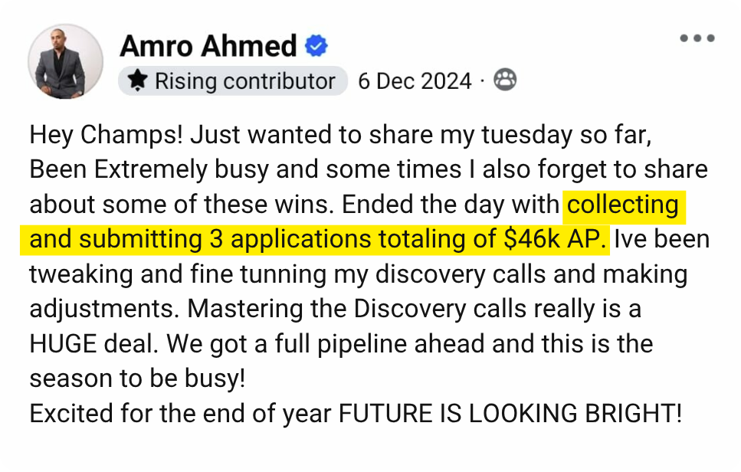Viewport: 741px width, 472px height.
Task: Open the Amro Ahmed profile name link
Action: tap(208, 47)
